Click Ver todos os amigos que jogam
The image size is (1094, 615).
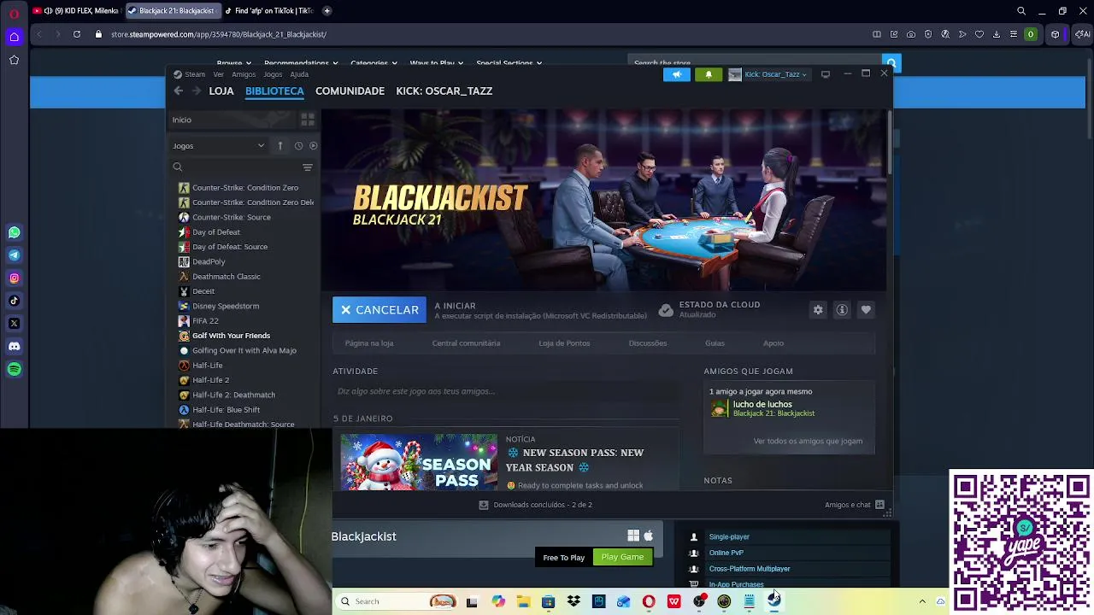coord(808,442)
